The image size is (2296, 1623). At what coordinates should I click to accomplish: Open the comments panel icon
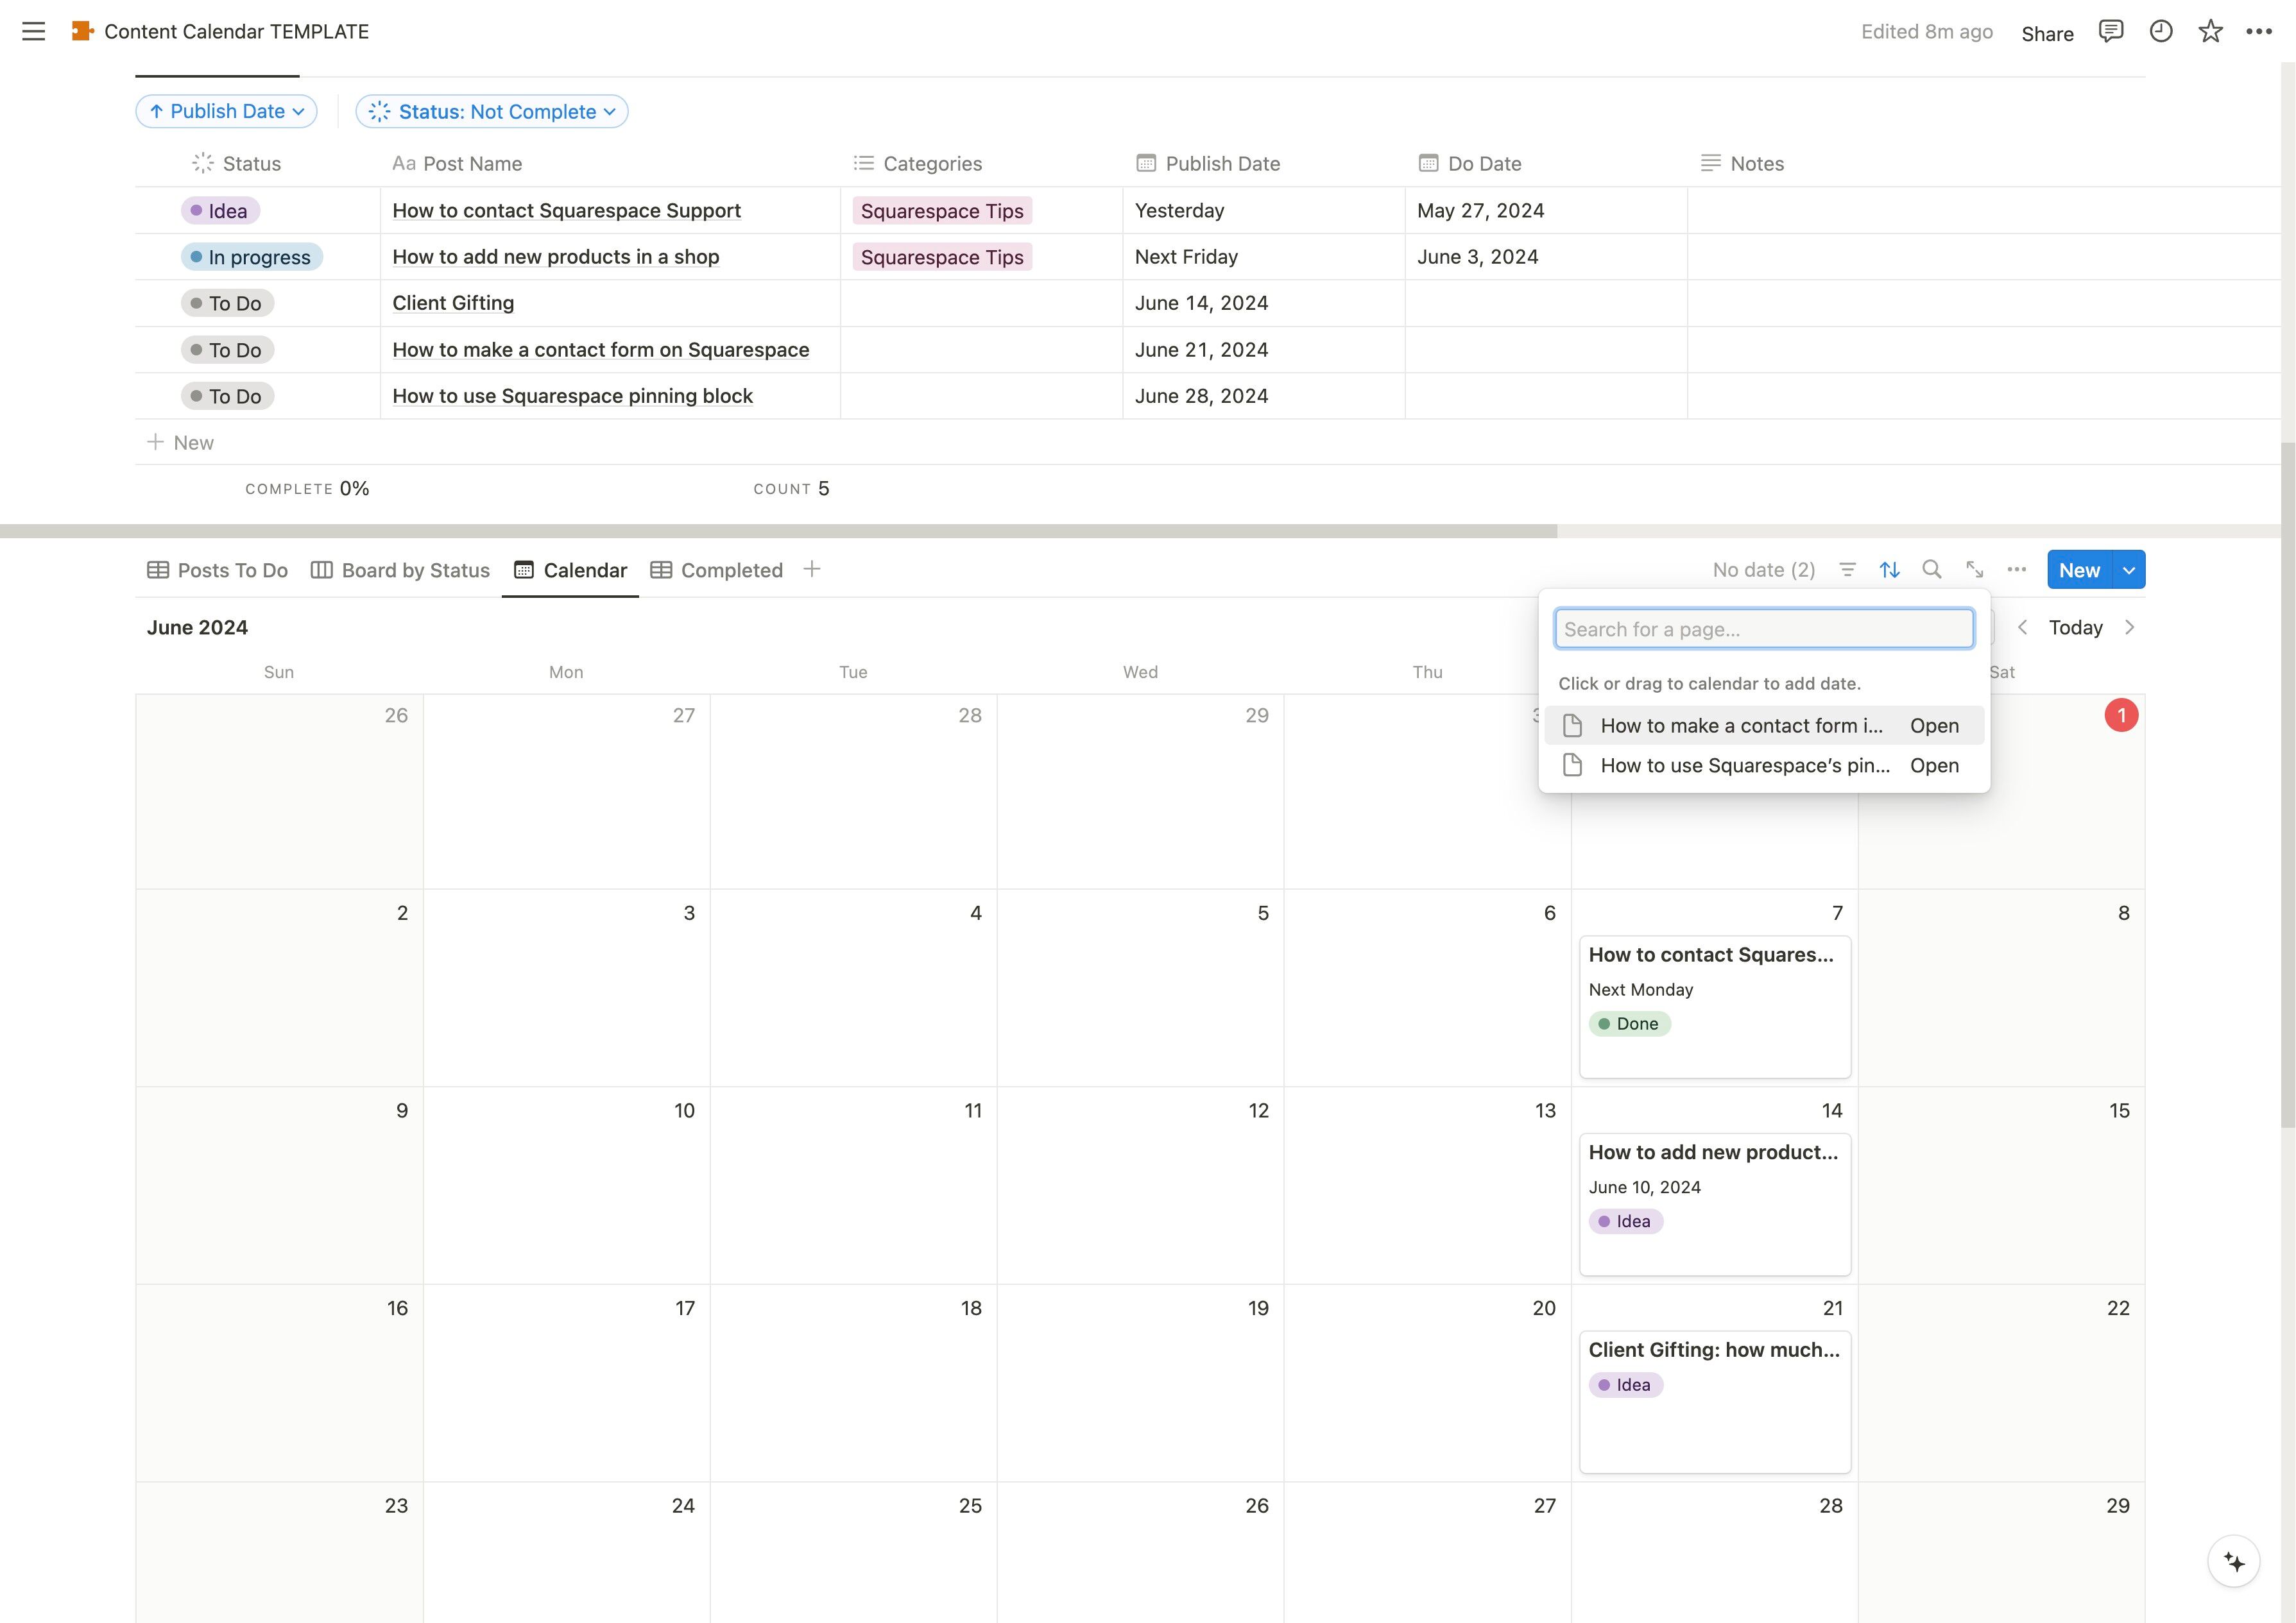tap(2110, 31)
